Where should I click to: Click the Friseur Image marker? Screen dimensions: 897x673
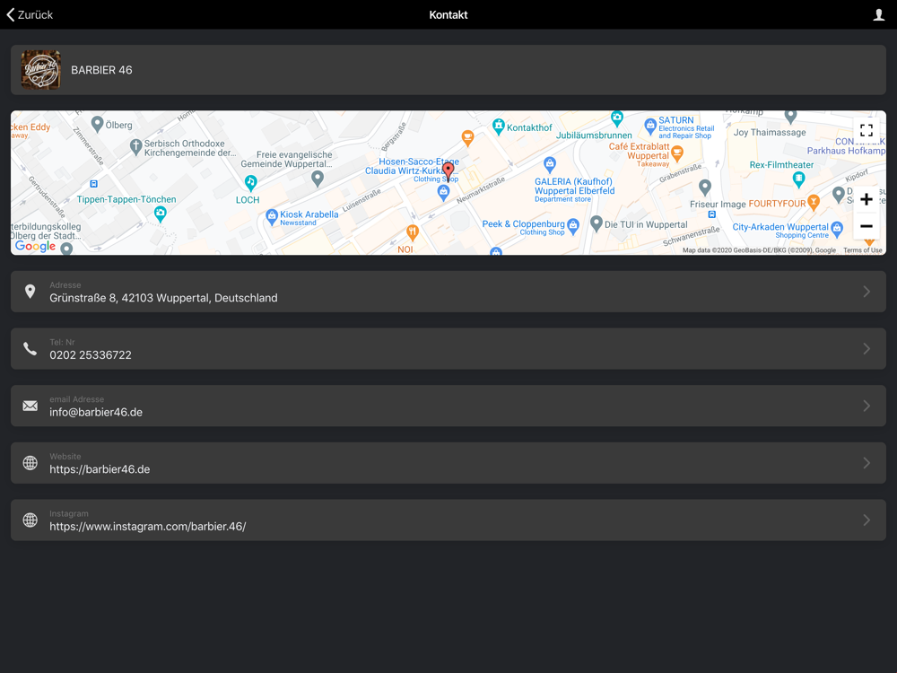coord(705,187)
